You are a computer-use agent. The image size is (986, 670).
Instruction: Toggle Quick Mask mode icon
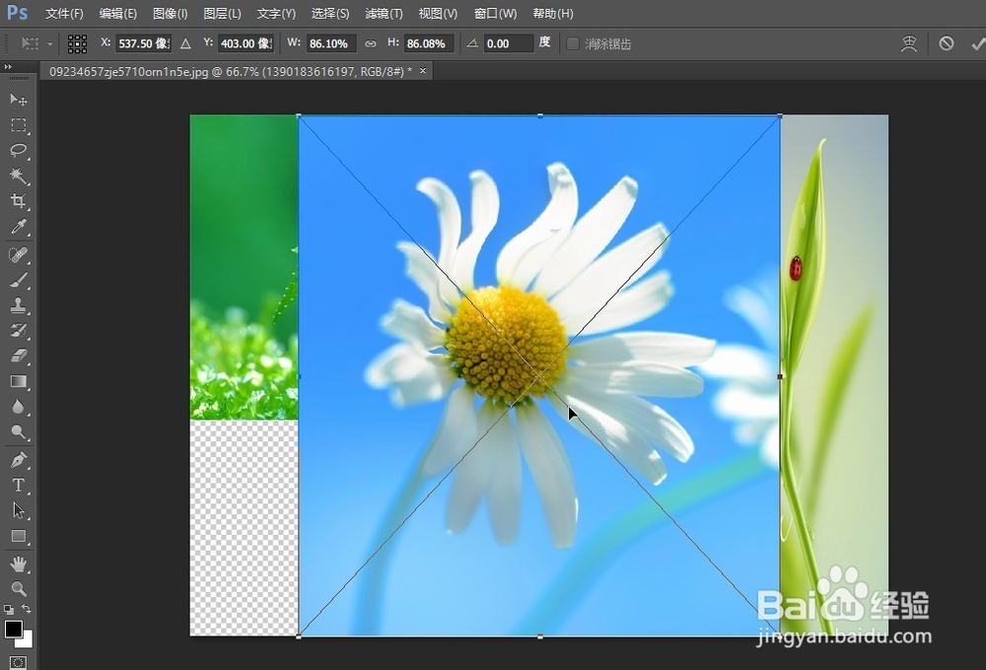[18, 662]
